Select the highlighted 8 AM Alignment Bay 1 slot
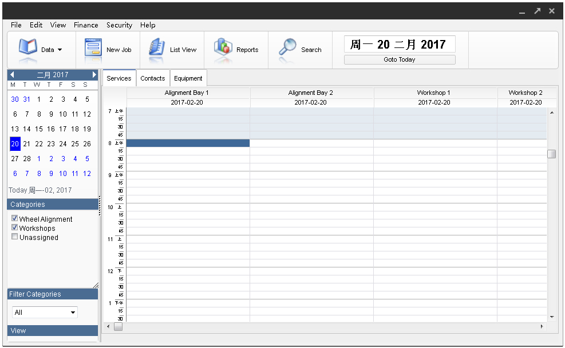This screenshot has height=348, width=565. point(188,143)
